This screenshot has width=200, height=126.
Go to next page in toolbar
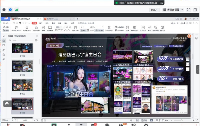103,27
